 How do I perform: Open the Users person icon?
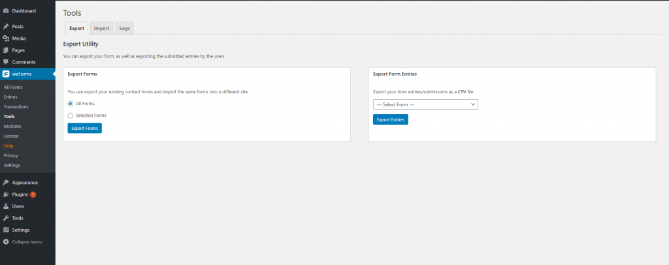pos(6,206)
